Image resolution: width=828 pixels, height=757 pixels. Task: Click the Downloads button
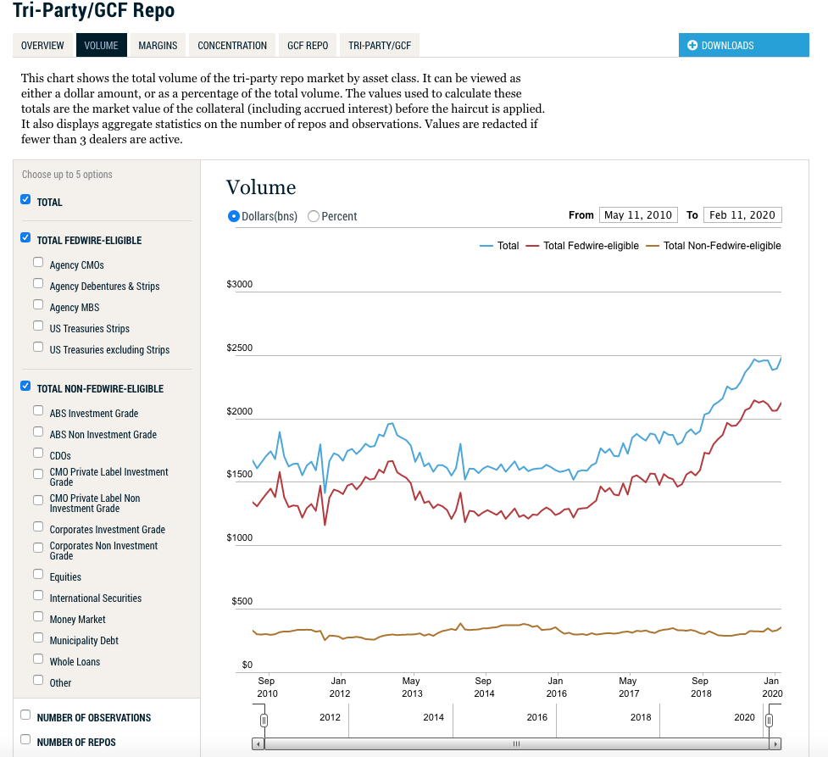tap(743, 46)
